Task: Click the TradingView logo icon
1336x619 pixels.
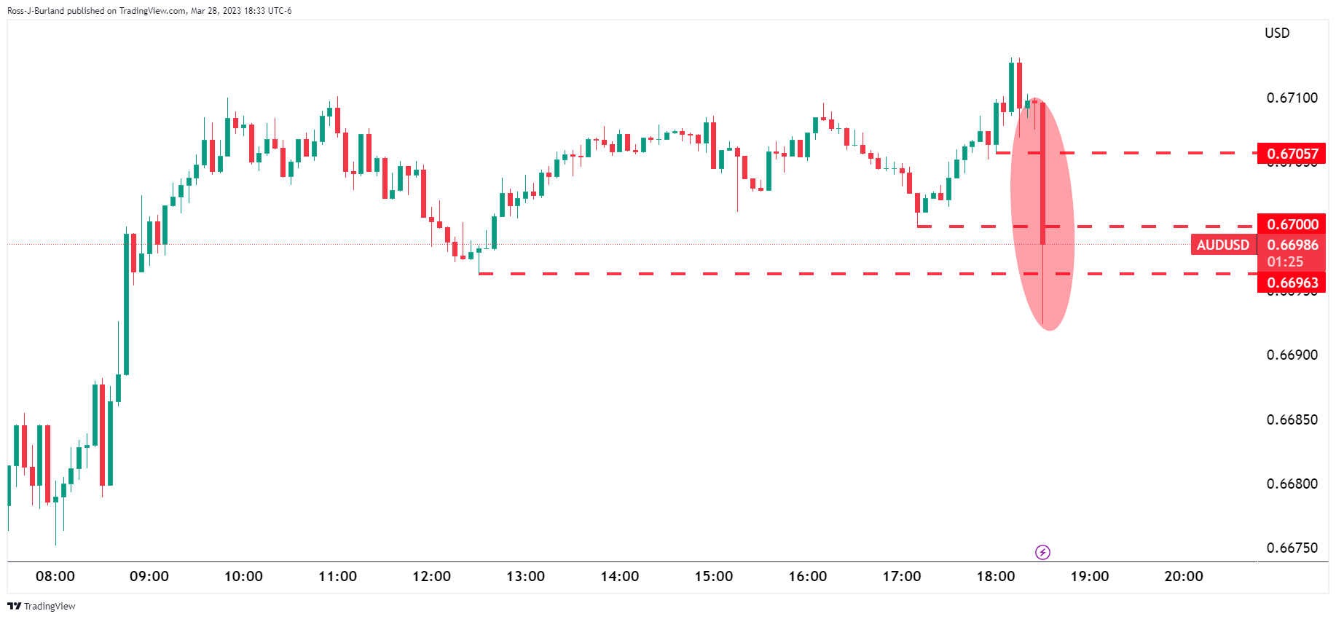Action: coord(14,606)
